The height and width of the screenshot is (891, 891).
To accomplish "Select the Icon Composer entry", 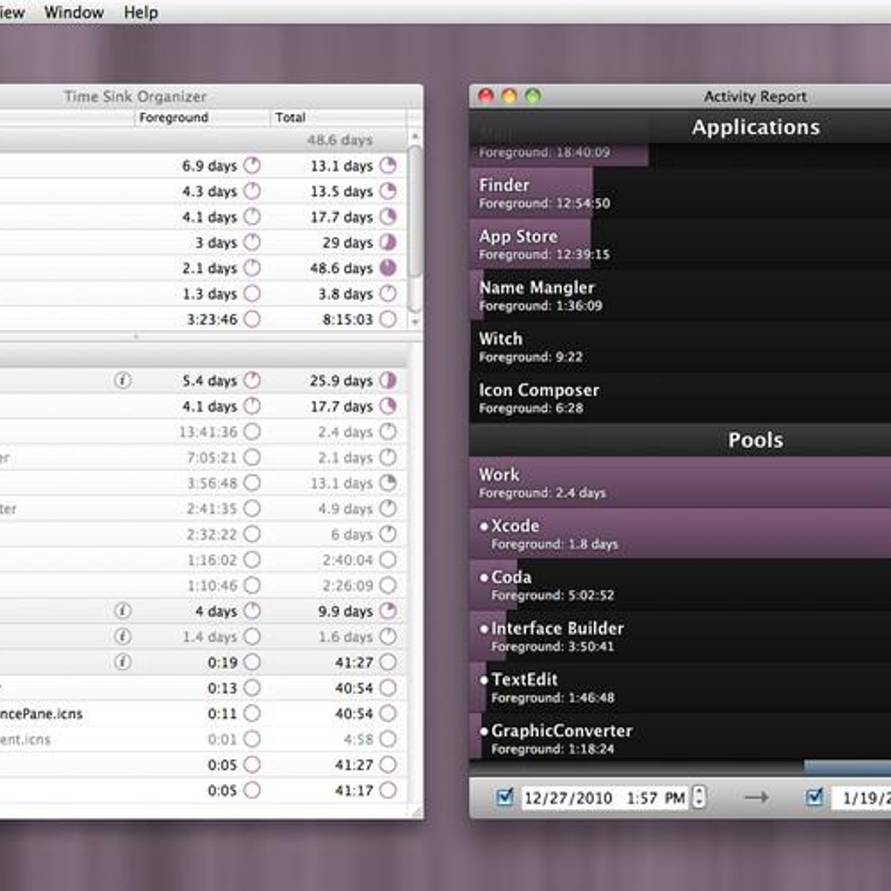I will click(x=680, y=398).
